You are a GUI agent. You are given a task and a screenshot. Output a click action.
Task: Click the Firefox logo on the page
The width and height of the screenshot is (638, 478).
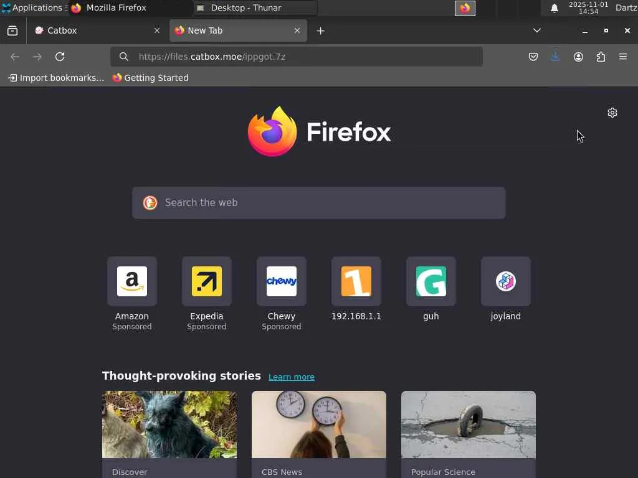tap(320, 131)
